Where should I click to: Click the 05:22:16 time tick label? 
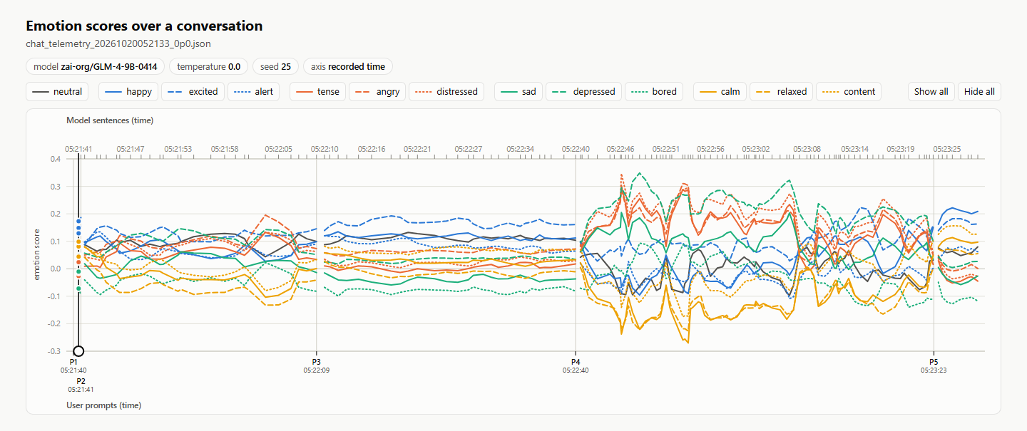[x=372, y=149]
